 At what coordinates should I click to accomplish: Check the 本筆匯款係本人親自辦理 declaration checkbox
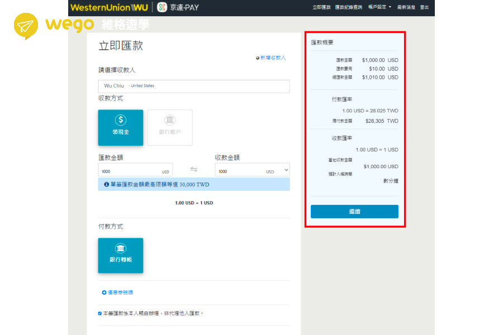[99, 313]
